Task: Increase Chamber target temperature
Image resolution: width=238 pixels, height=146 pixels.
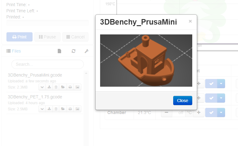Action: point(199,112)
